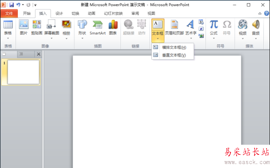Click the blank slide editing canvas
270x168 pixels.
[x=157, y=111]
